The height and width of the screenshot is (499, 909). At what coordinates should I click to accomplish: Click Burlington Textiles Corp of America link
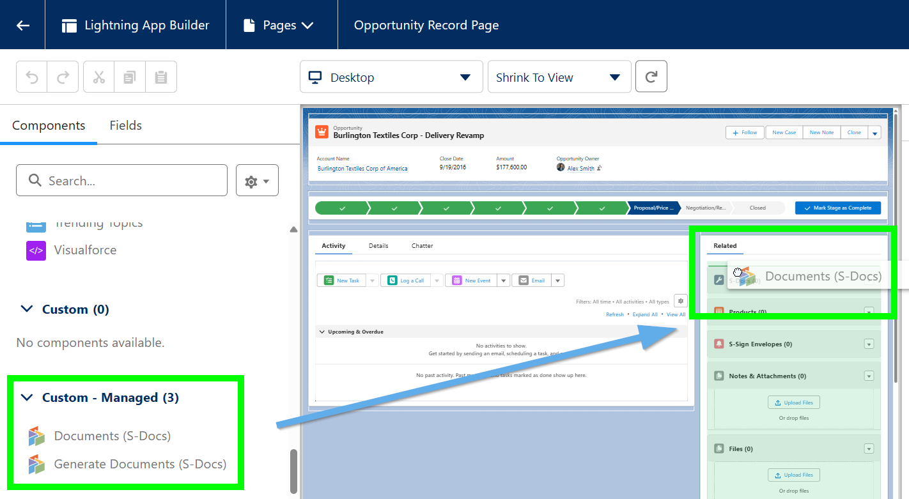click(x=362, y=169)
